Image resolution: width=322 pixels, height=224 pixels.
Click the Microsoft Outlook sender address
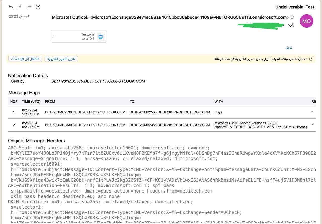pos(171,17)
